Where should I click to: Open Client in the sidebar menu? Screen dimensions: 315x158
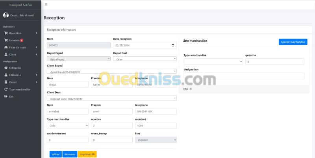click(13, 54)
